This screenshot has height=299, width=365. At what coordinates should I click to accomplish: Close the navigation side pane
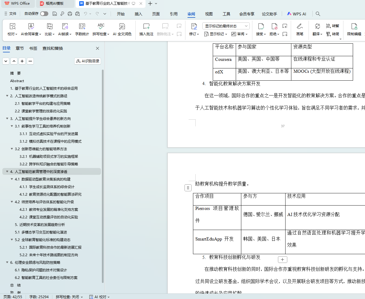coord(98,48)
